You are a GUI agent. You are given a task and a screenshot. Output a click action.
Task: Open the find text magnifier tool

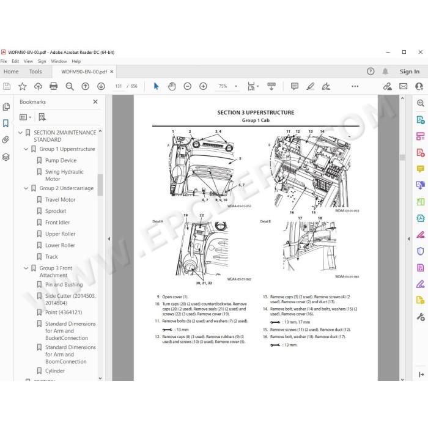pyautogui.click(x=70, y=87)
